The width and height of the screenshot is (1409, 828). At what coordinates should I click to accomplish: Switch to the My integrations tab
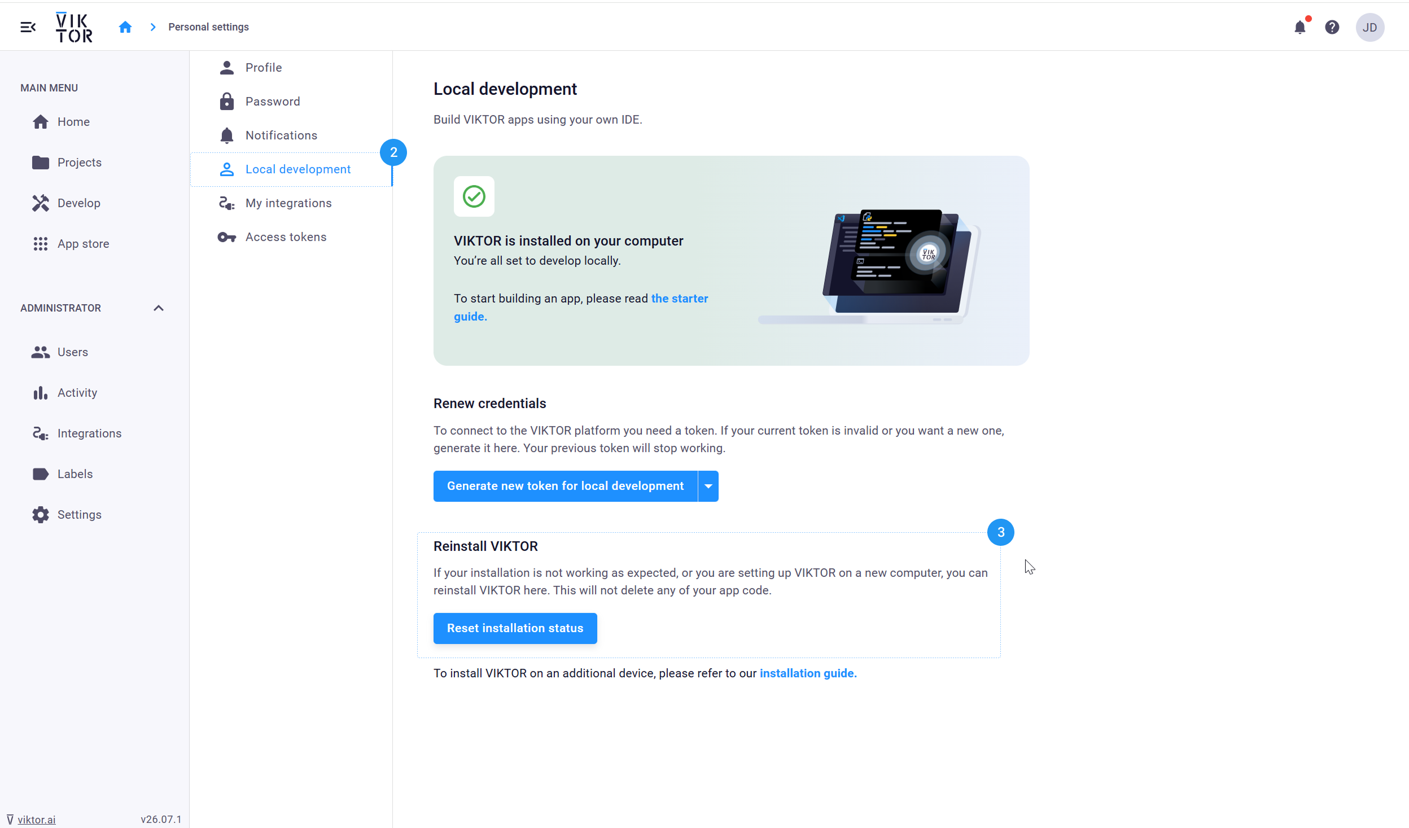coord(291,203)
